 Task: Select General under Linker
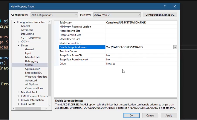(x=29, y=49)
